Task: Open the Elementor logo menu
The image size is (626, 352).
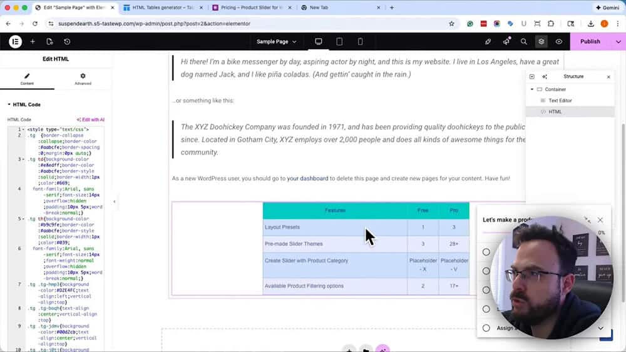Action: coord(15,41)
